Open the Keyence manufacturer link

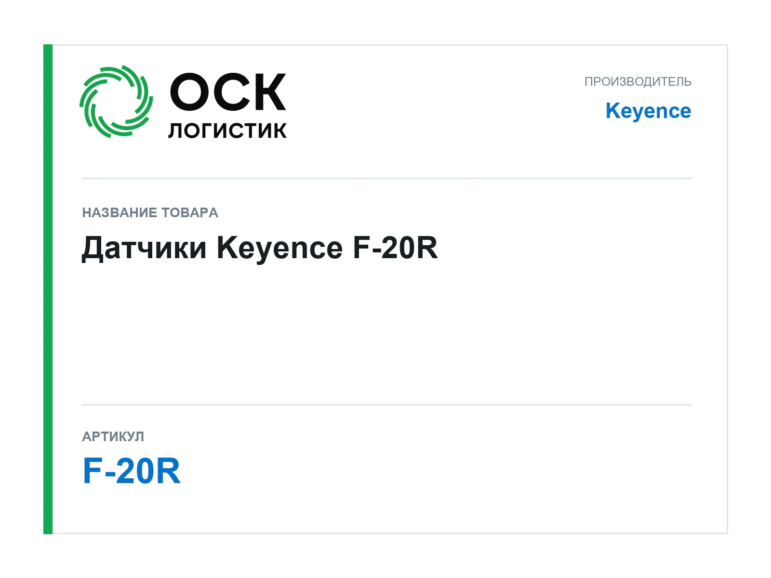(649, 111)
